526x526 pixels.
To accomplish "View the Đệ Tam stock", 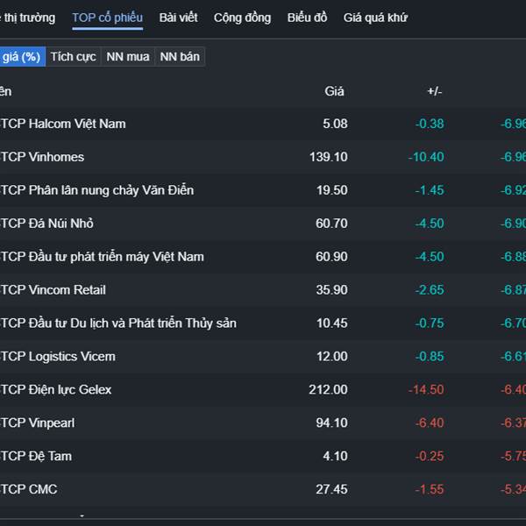I will coord(36,457).
